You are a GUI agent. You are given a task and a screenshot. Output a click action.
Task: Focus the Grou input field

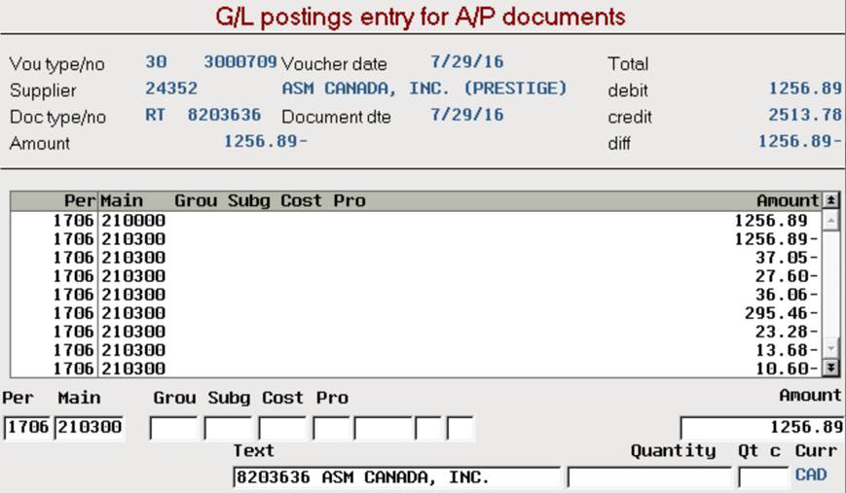[173, 429]
